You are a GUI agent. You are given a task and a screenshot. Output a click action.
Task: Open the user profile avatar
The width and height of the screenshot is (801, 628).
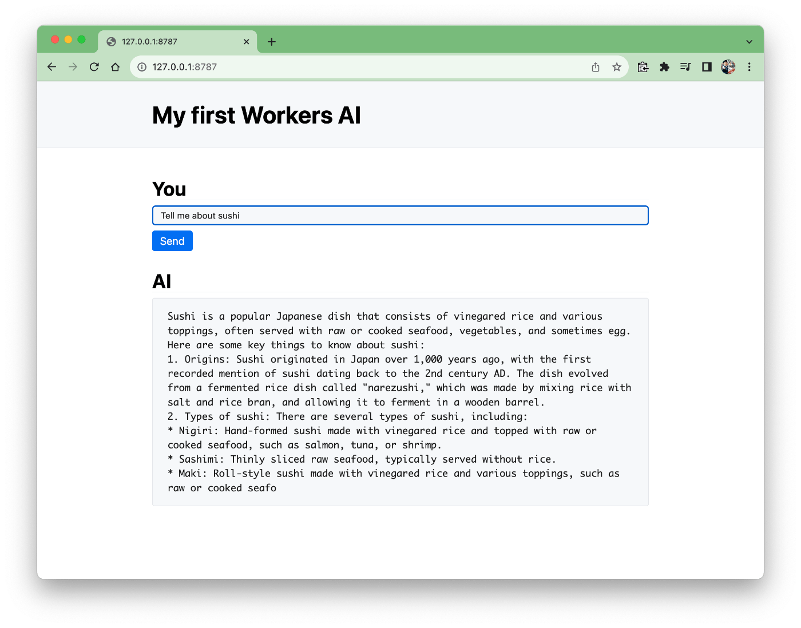(728, 67)
